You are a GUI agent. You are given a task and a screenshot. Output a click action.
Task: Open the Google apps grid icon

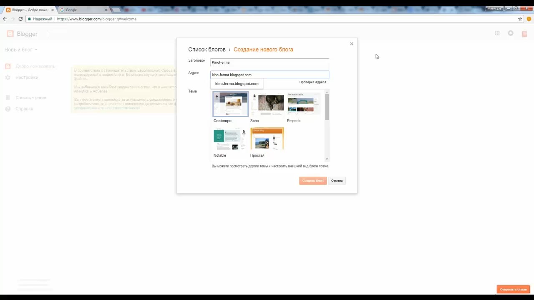(x=497, y=33)
